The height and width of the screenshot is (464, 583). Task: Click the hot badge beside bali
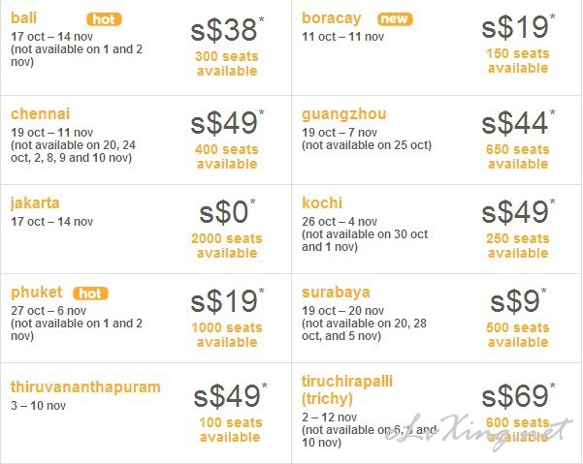(x=104, y=19)
